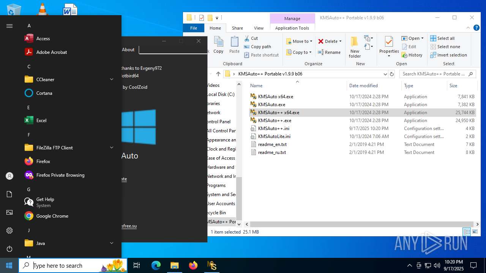Click the Start menu Power icon
The image size is (486, 273).
[x=9, y=249]
